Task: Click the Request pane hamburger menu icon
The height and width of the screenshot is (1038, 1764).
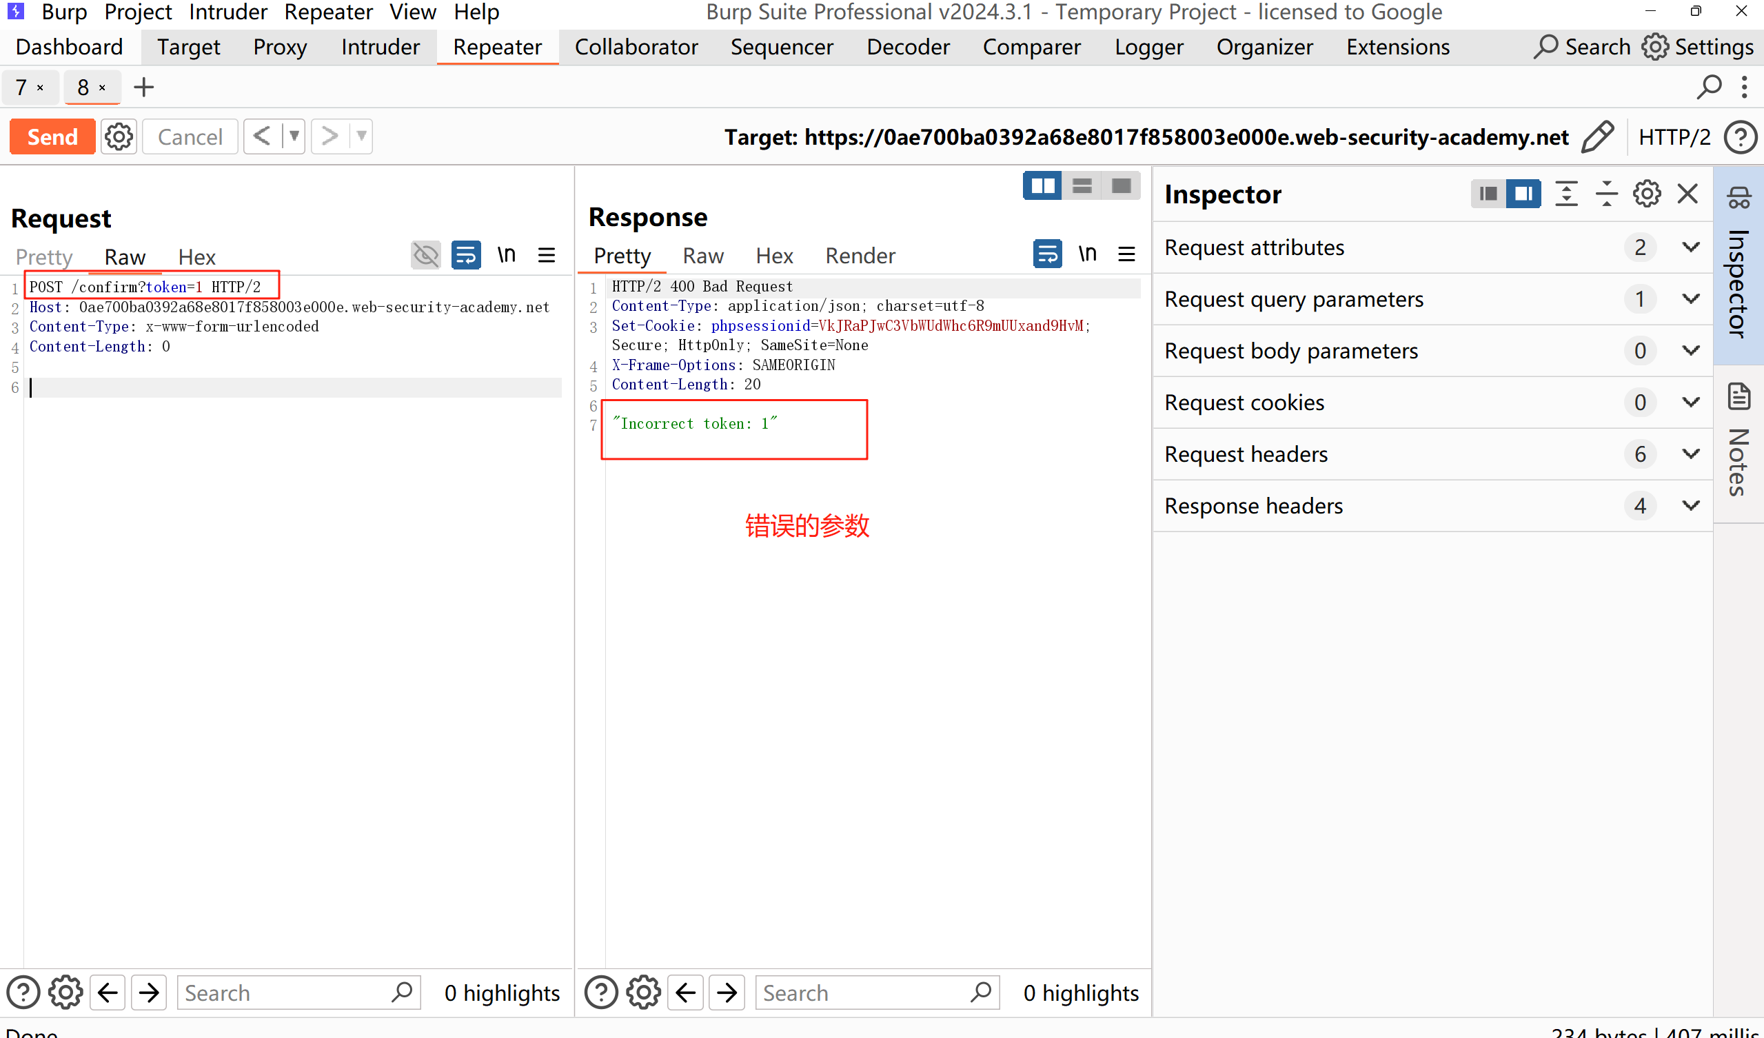Action: 547,256
